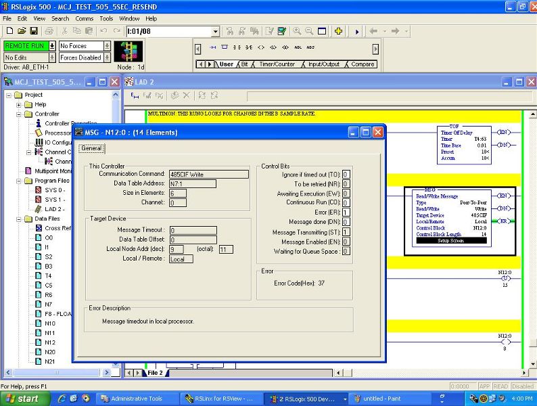The height and width of the screenshot is (406, 537).
Task: Open the Tools menu
Action: pos(106,18)
